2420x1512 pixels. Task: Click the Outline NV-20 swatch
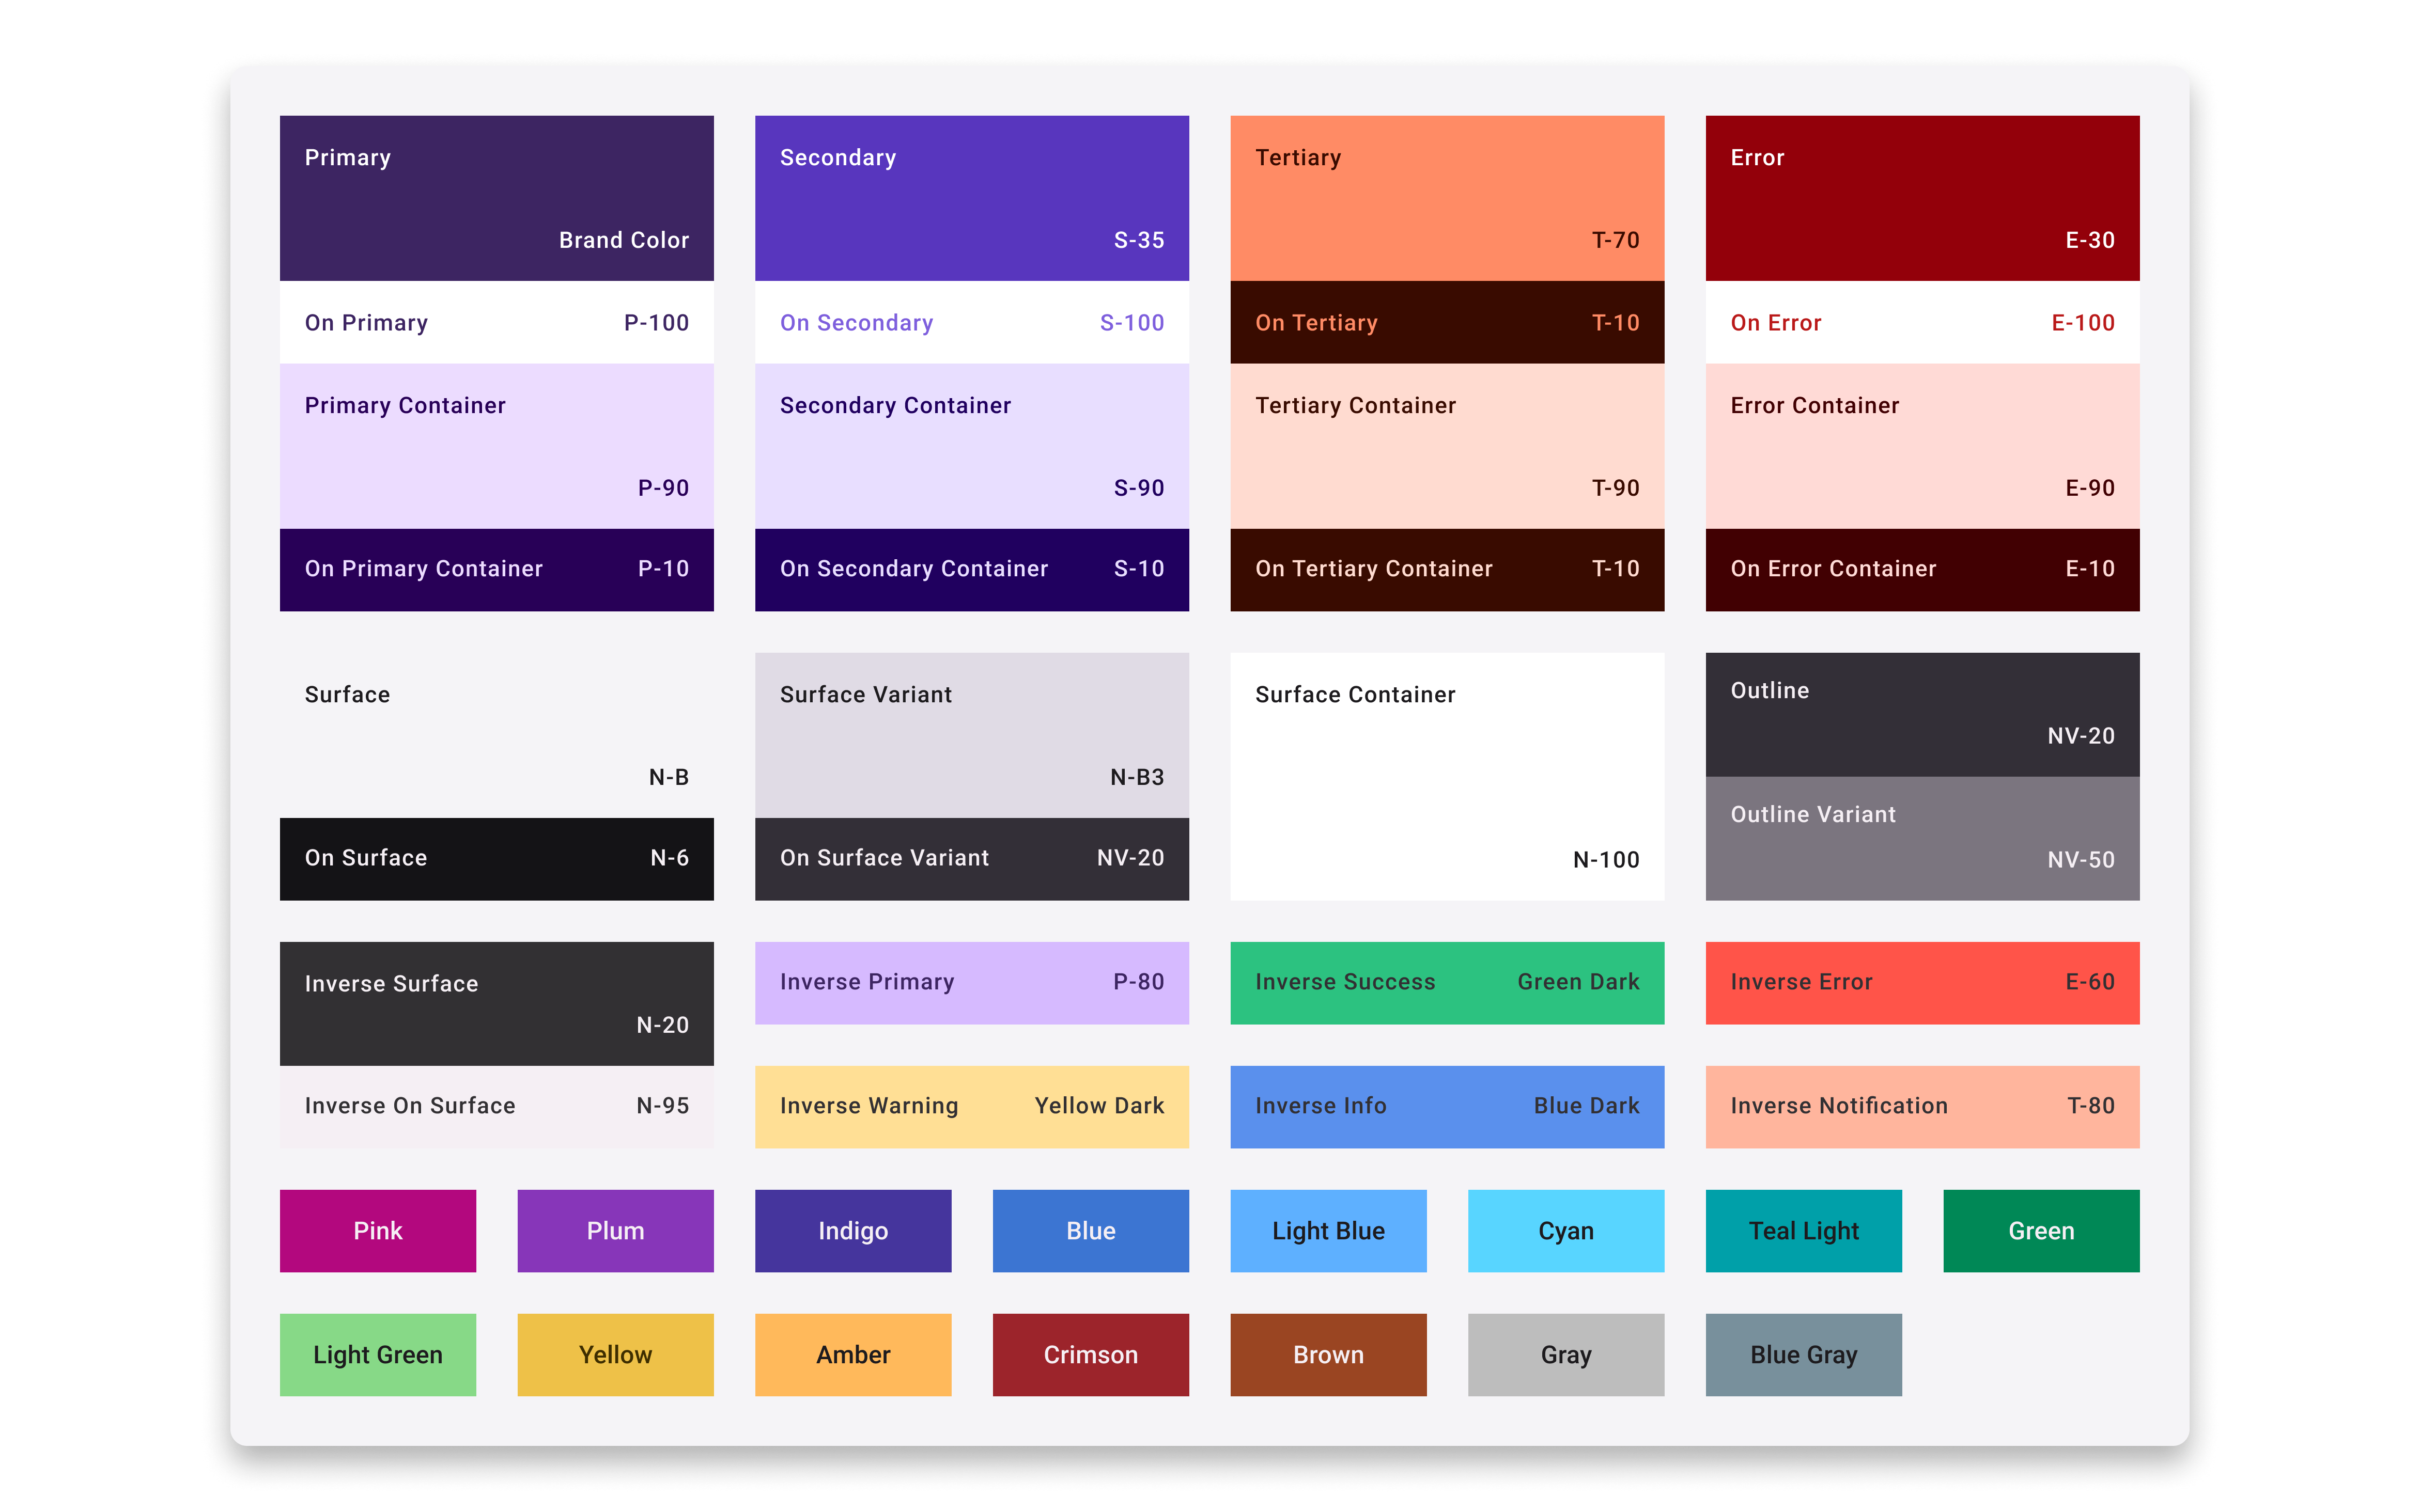tap(1921, 714)
